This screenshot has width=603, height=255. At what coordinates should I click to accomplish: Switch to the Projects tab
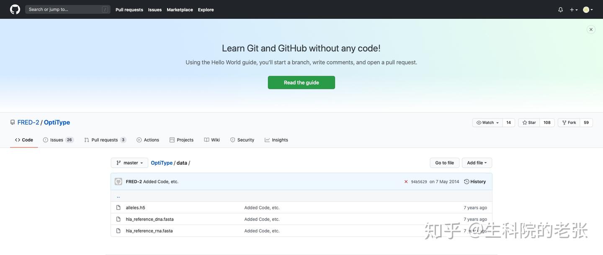pos(182,140)
